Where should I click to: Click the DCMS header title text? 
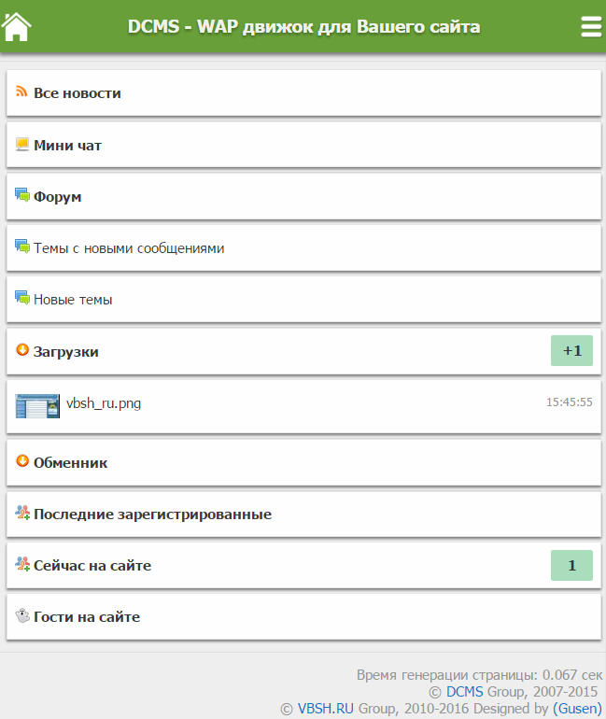pyautogui.click(x=303, y=27)
